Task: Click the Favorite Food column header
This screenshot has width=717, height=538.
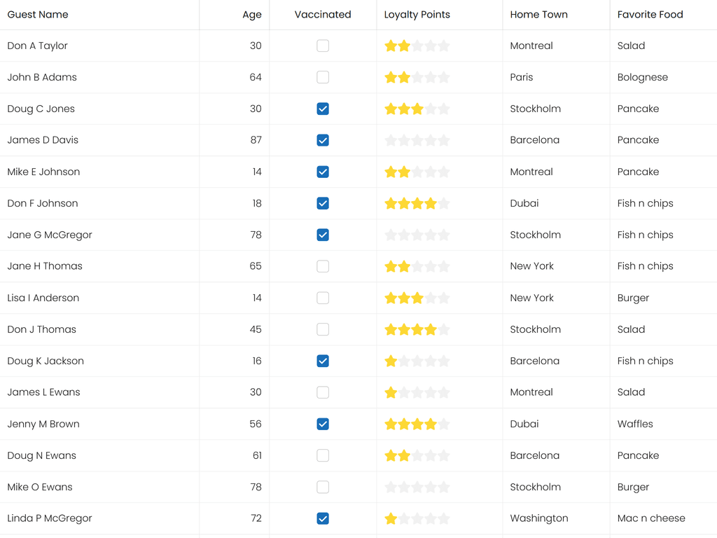Action: (650, 15)
